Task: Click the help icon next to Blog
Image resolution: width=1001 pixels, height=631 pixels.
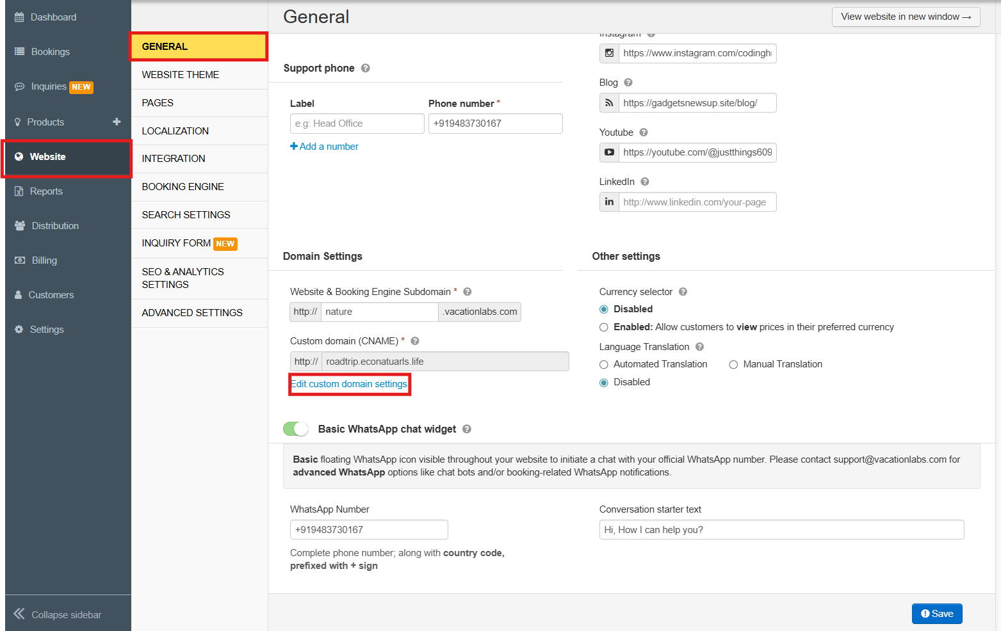Action: (628, 83)
